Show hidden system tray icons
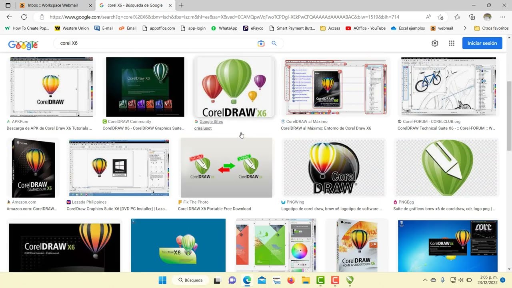The width and height of the screenshot is (512, 288). 425,280
